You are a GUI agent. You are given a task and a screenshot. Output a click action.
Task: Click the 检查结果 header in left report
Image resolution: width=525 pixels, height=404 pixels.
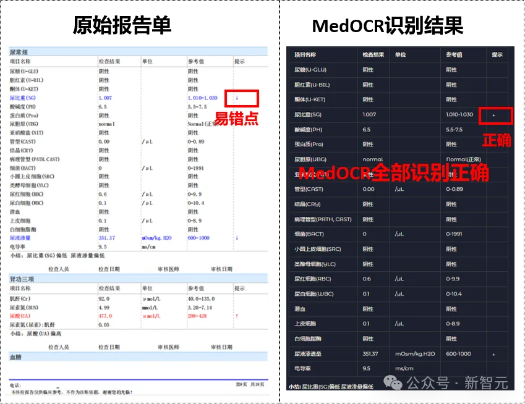[x=109, y=61]
